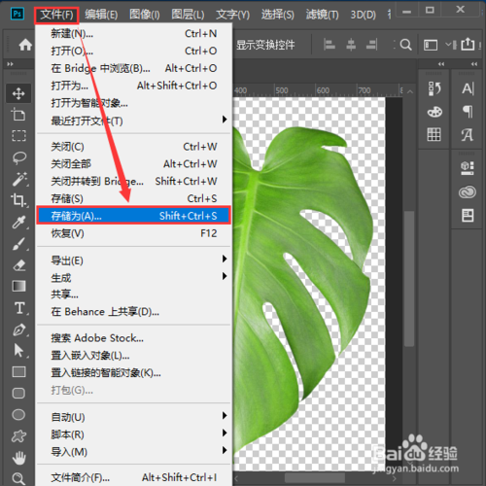The width and height of the screenshot is (486, 486).
Task: Open the Glyphs panel icon
Action: pyautogui.click(x=468, y=134)
